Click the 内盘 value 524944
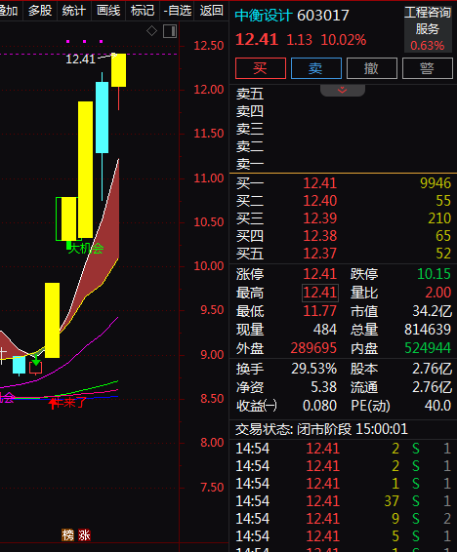The width and height of the screenshot is (457, 552). [428, 348]
